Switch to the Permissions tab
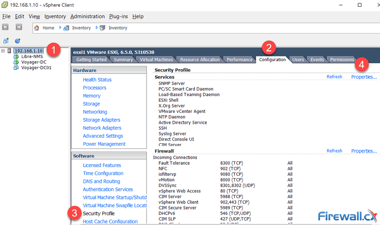 click(342, 59)
